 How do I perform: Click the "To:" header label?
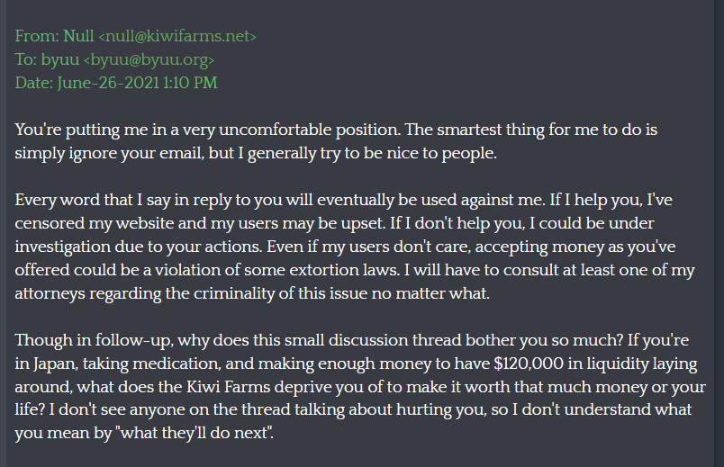(x=26, y=59)
